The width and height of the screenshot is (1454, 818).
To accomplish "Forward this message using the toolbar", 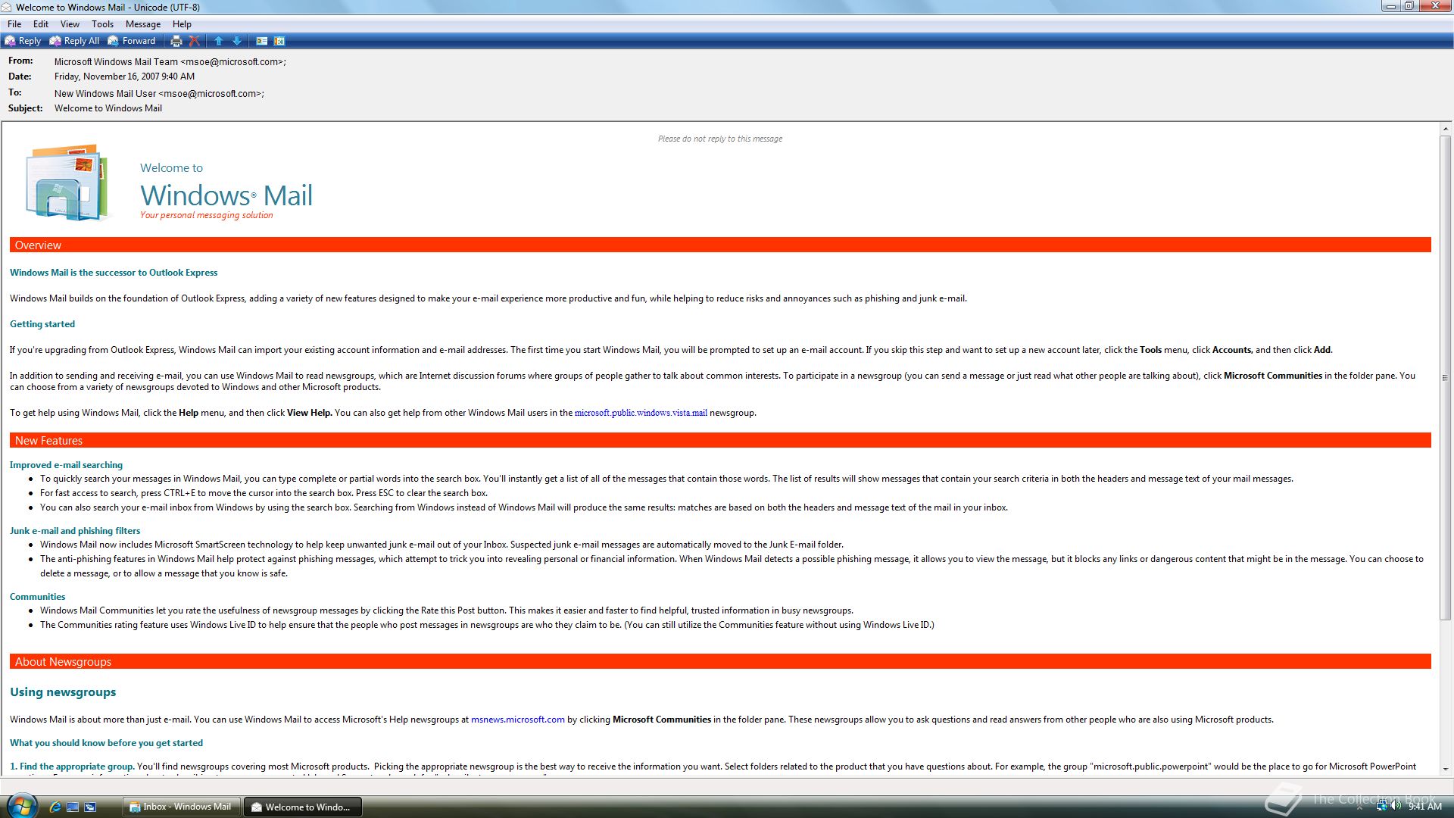I will click(132, 41).
